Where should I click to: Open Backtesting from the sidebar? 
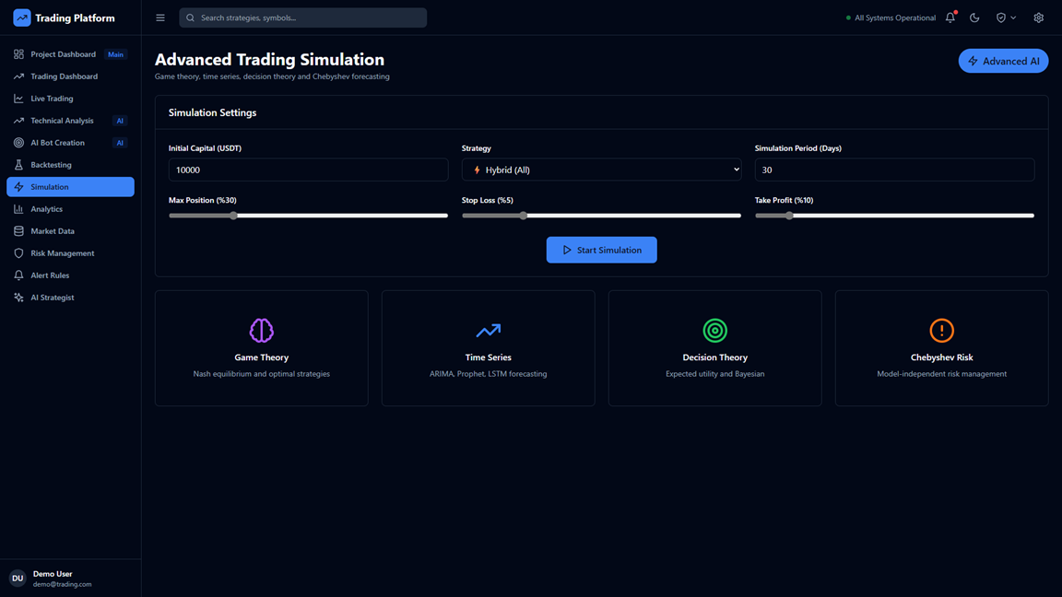51,165
